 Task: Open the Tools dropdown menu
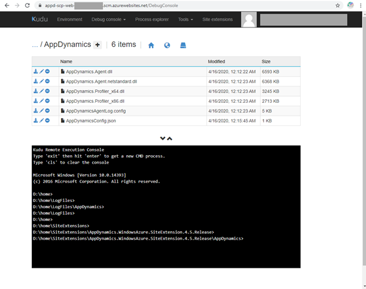(x=185, y=19)
